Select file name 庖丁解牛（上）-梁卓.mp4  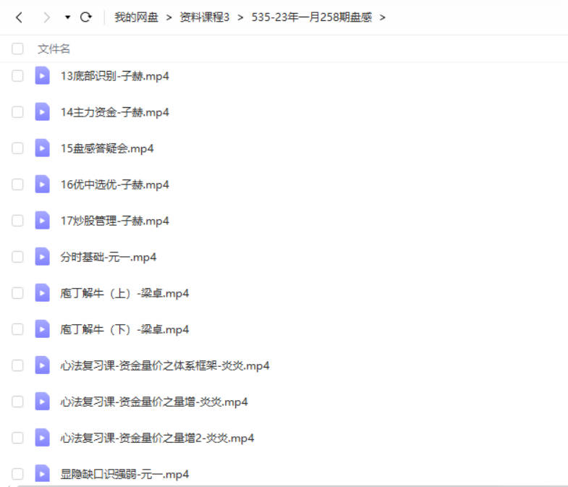[124, 294]
